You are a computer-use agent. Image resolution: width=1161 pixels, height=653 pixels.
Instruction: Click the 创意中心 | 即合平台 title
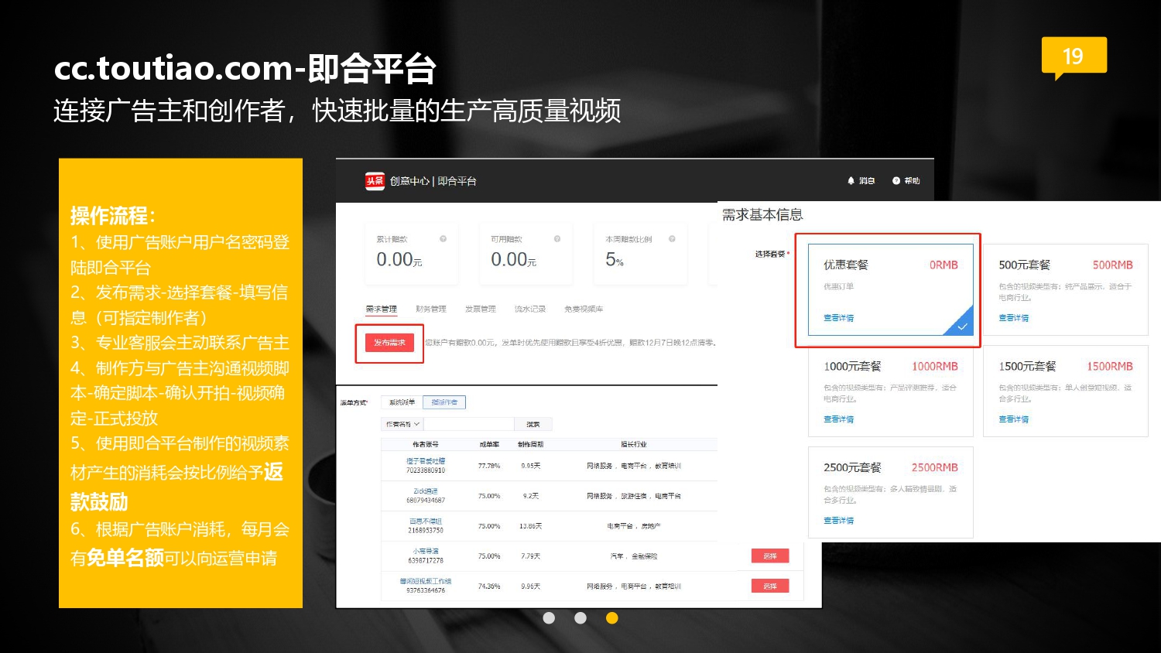(433, 181)
